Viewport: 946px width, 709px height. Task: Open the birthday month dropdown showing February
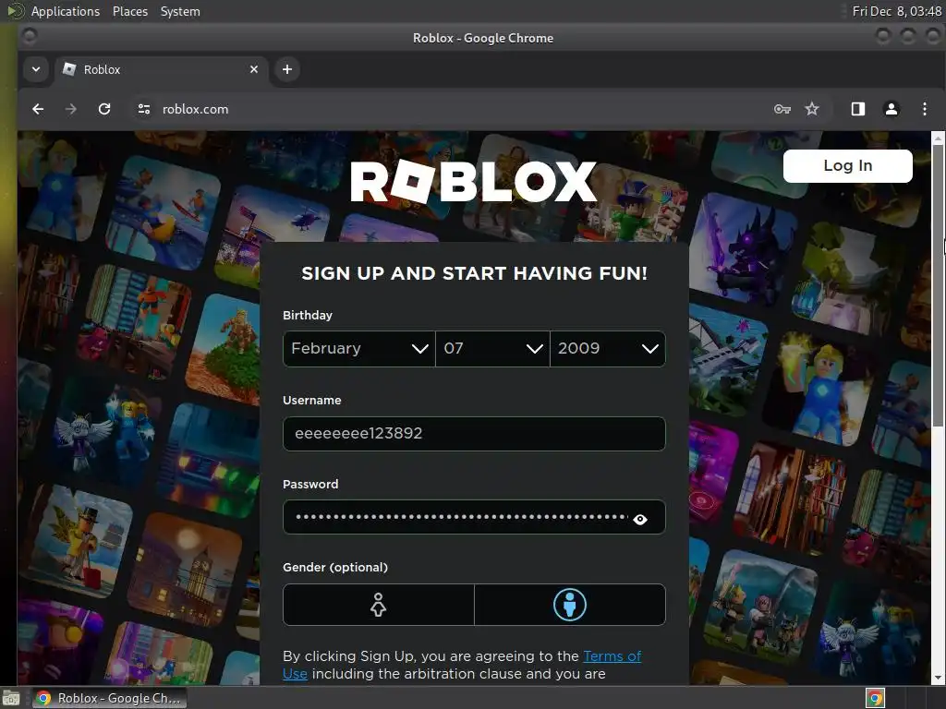tap(359, 348)
